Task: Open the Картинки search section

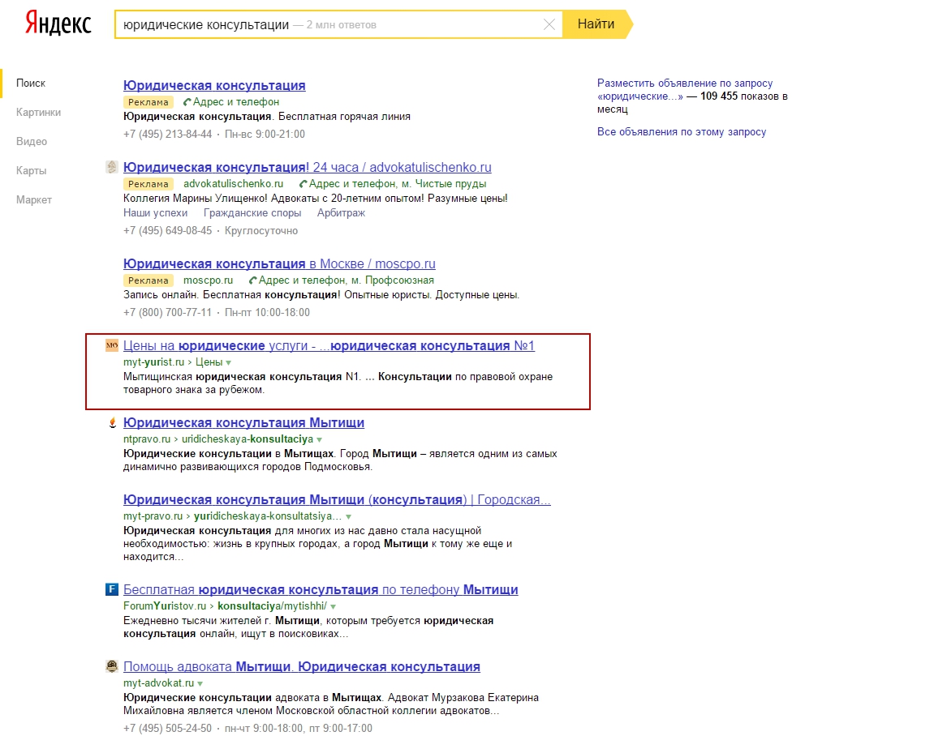Action: pyautogui.click(x=39, y=112)
